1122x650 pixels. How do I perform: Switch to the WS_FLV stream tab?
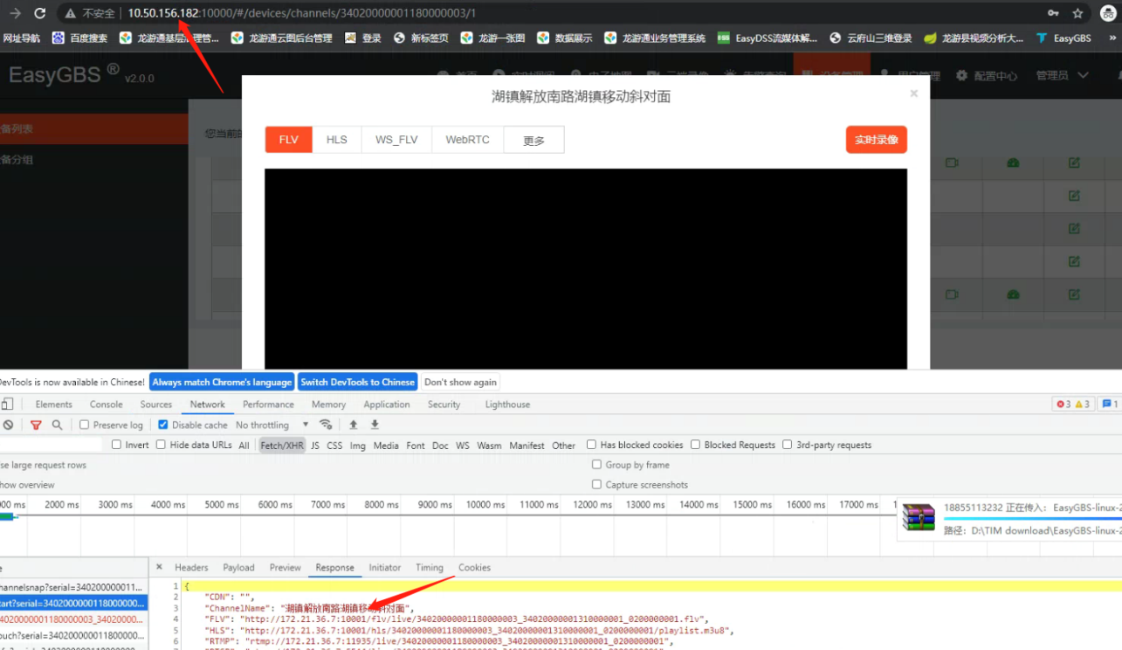pos(396,140)
